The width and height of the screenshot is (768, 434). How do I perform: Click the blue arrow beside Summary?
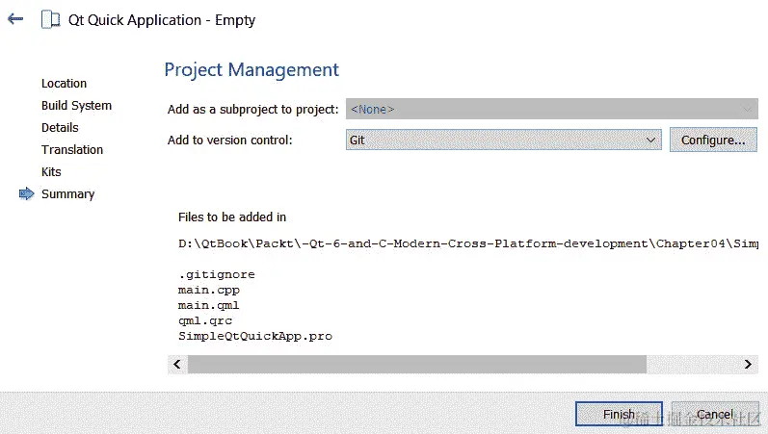tap(26, 193)
